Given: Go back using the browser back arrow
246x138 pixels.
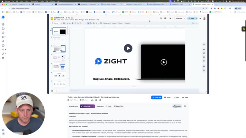Looking at the screenshot, I should tap(2, 8).
